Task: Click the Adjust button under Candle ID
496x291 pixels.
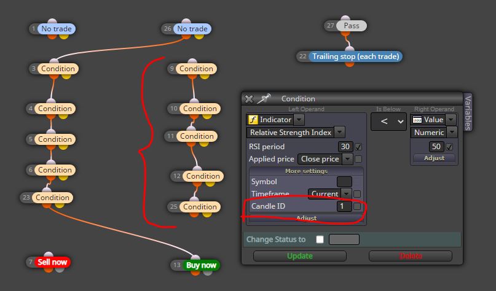Action: (306, 218)
